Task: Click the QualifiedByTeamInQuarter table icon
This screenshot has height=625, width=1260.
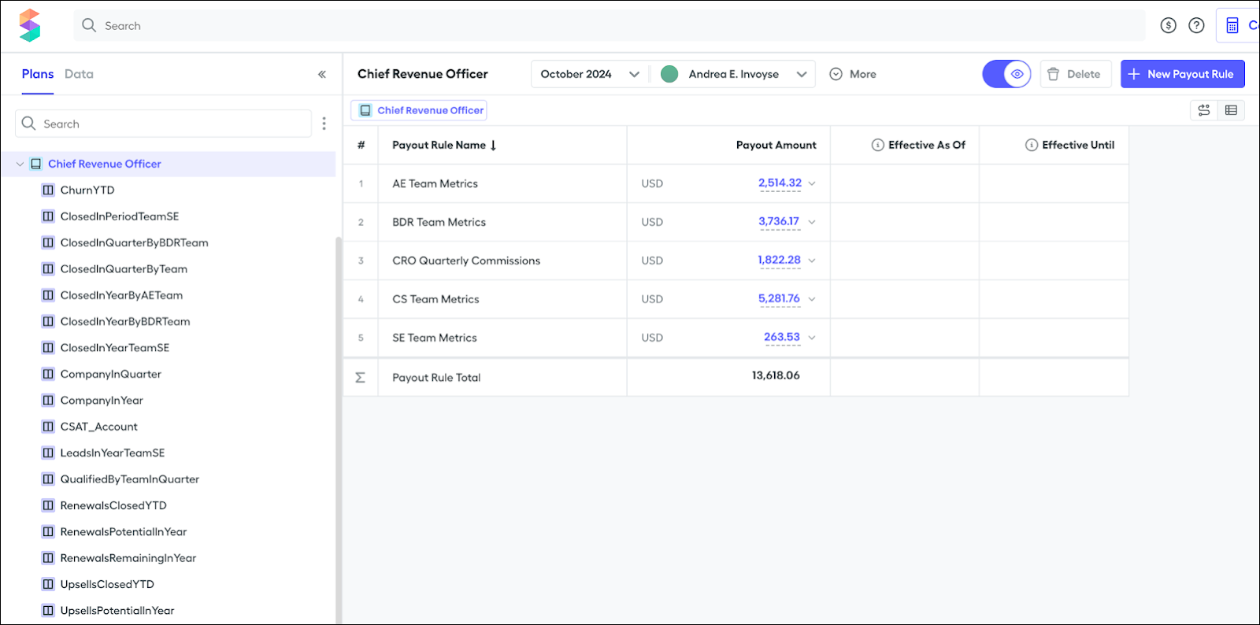Action: (48, 479)
